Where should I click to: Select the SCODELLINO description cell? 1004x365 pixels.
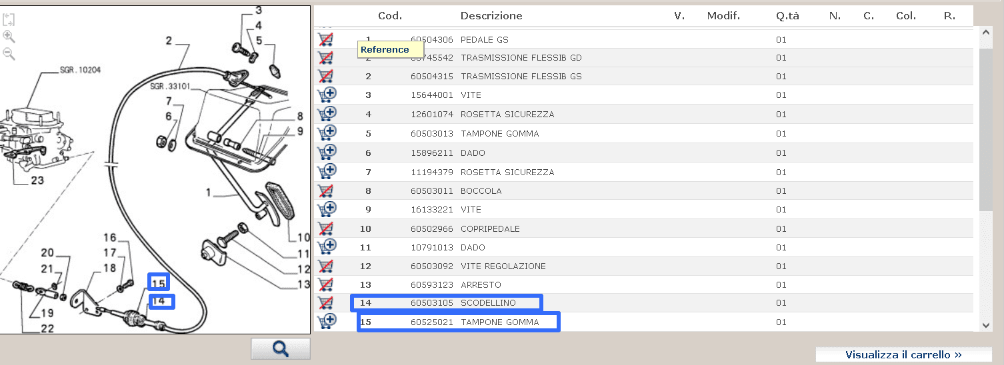coord(488,302)
